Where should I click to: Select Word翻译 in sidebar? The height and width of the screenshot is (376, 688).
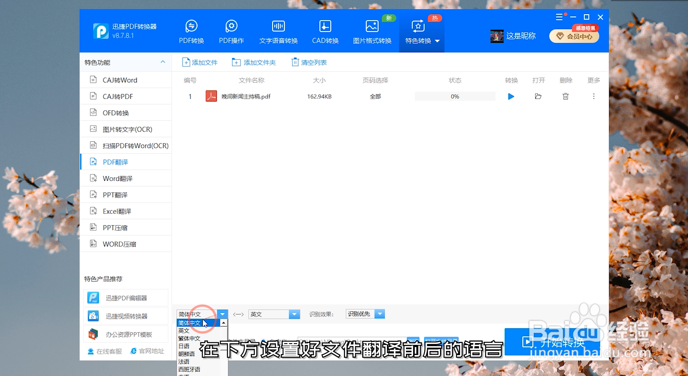point(126,178)
